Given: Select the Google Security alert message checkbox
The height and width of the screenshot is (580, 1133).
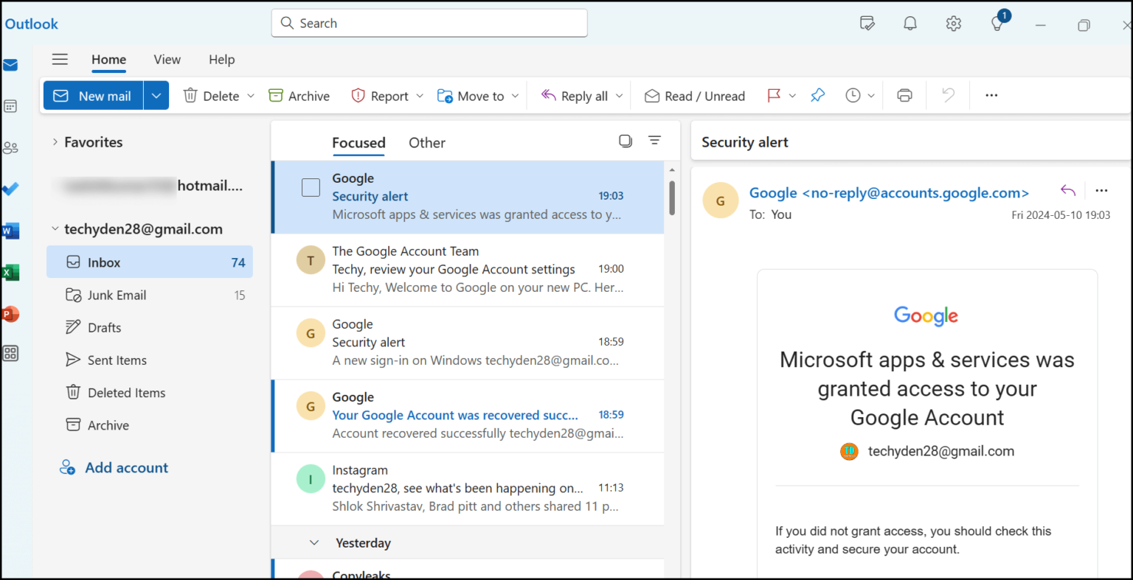Looking at the screenshot, I should [x=311, y=187].
